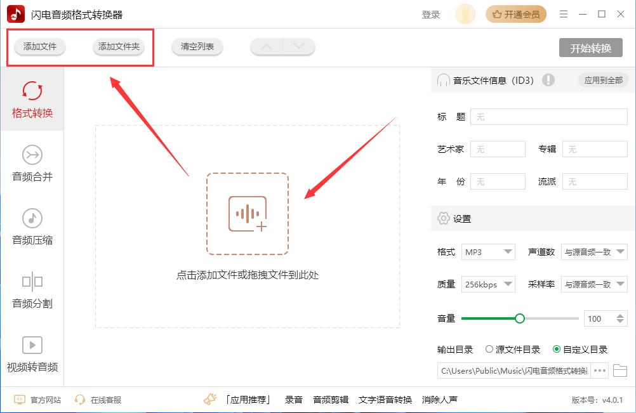Click the 清空列表 button
Viewport: 636px width, 413px height.
pyautogui.click(x=197, y=46)
